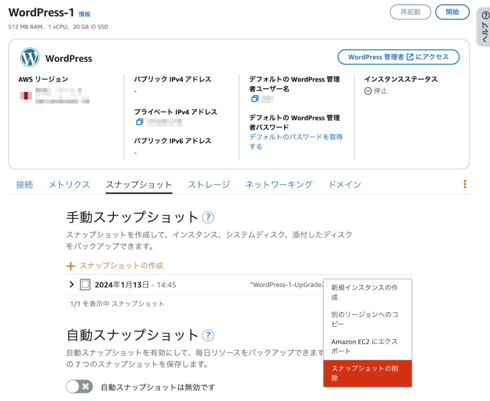The image size is (490, 401).
Task: Click the WordPress logo icon
Action: (x=30, y=57)
